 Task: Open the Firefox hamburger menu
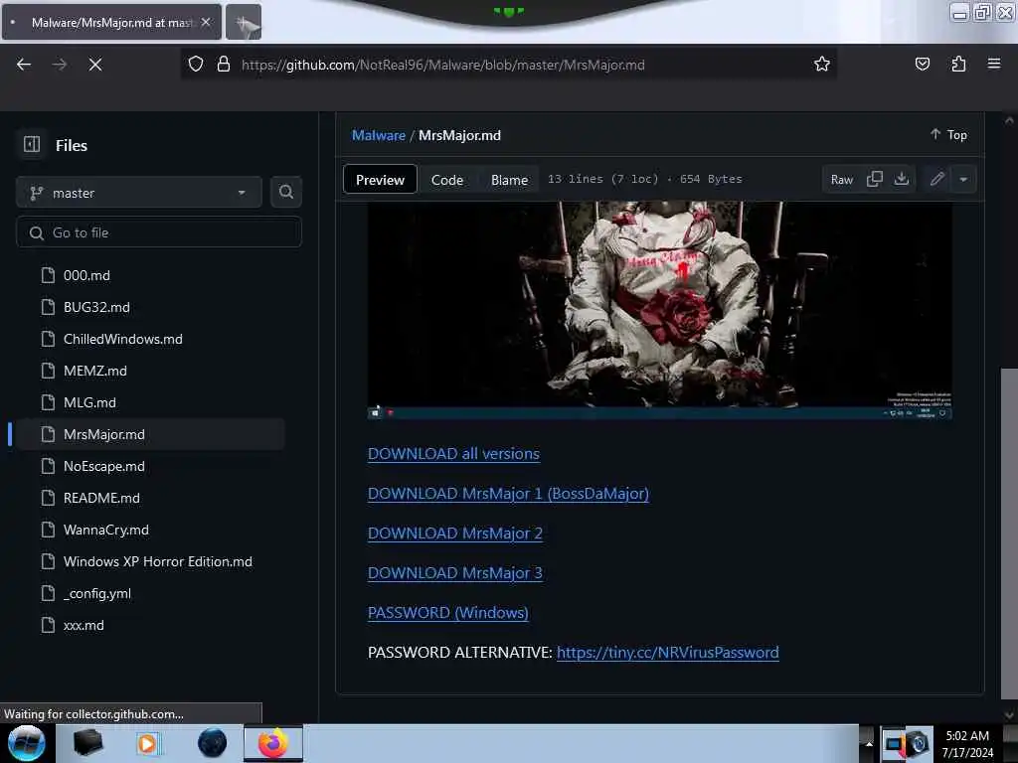[994, 64]
